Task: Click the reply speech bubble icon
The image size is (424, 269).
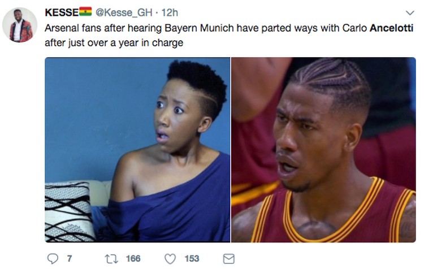Action: click(x=53, y=259)
